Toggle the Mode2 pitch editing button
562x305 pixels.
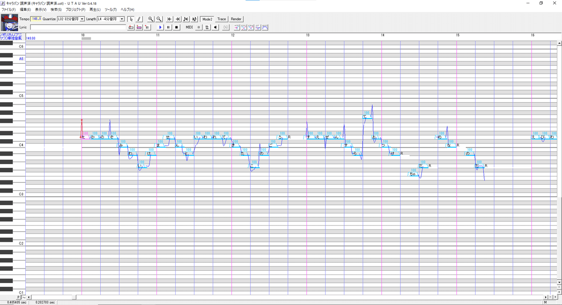207,19
